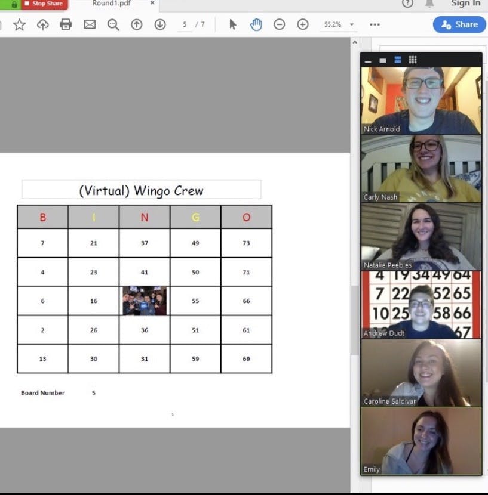The image size is (488, 495).
Task: Click the blue Share button
Action: pos(459,24)
